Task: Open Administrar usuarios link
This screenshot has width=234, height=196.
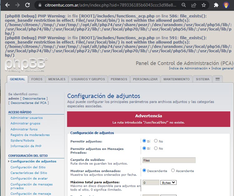Action: 27,118
